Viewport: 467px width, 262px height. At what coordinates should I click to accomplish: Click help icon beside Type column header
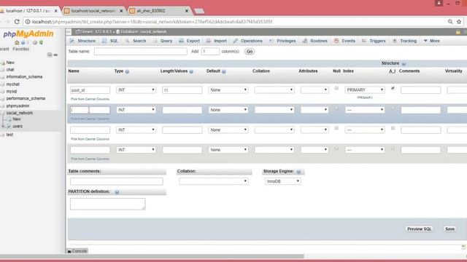click(x=127, y=71)
